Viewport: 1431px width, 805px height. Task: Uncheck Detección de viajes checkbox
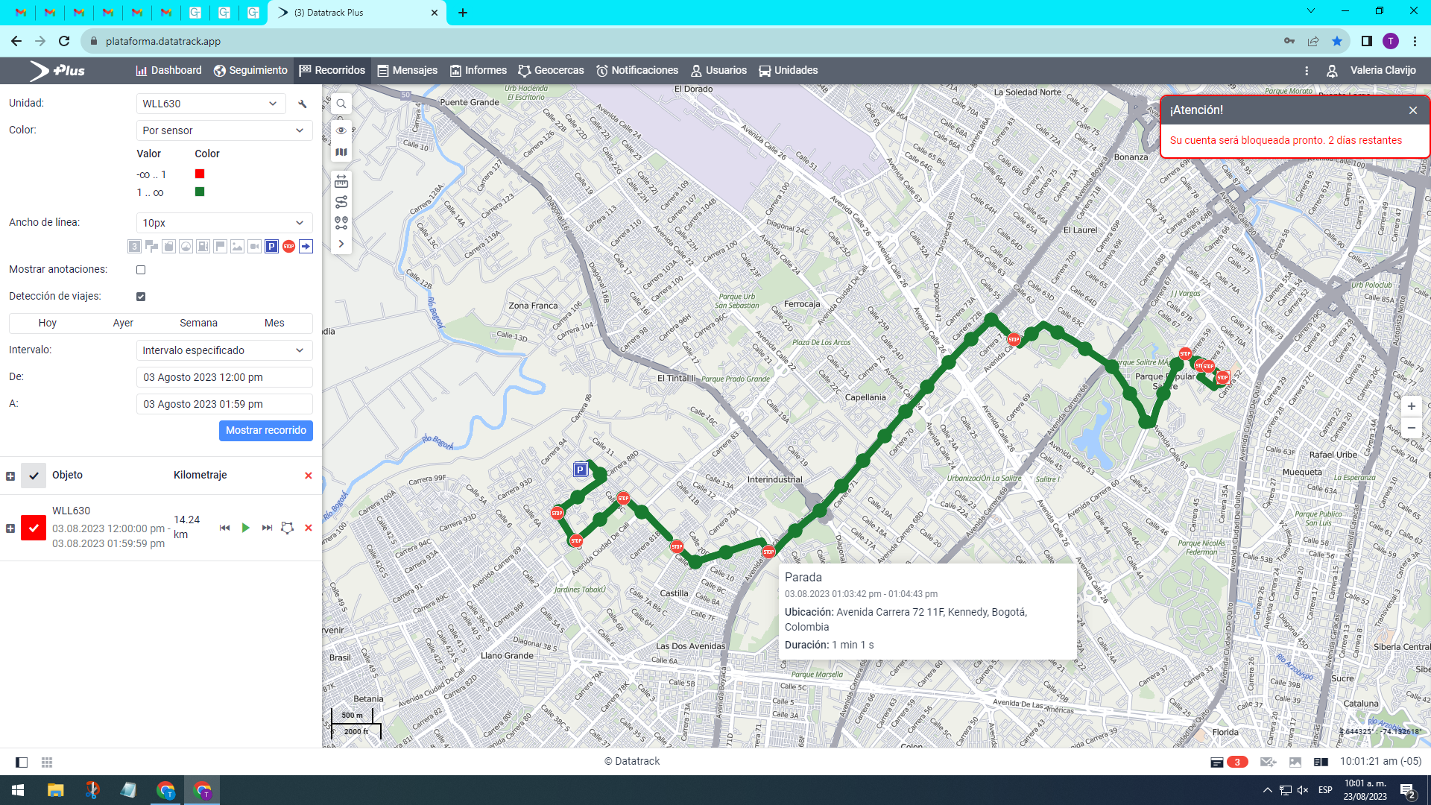pyautogui.click(x=141, y=297)
